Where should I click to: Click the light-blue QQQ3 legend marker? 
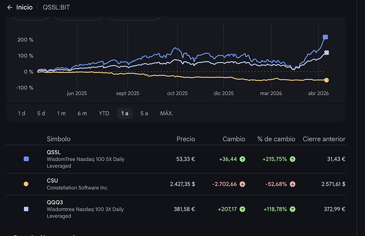[x=26, y=209]
